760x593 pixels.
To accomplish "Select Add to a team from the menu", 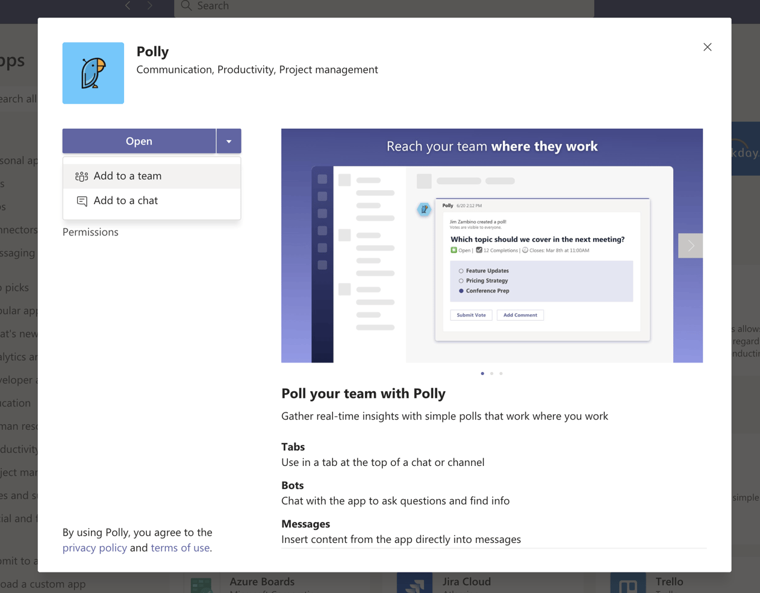I will coord(127,176).
